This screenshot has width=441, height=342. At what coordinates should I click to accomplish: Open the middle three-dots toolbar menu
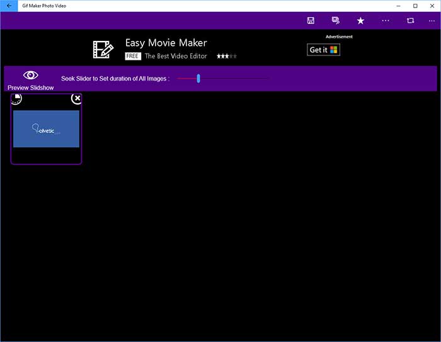[x=386, y=21]
